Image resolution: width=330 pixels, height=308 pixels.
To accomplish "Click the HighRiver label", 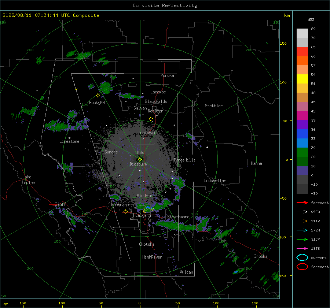I will tap(152, 257).
